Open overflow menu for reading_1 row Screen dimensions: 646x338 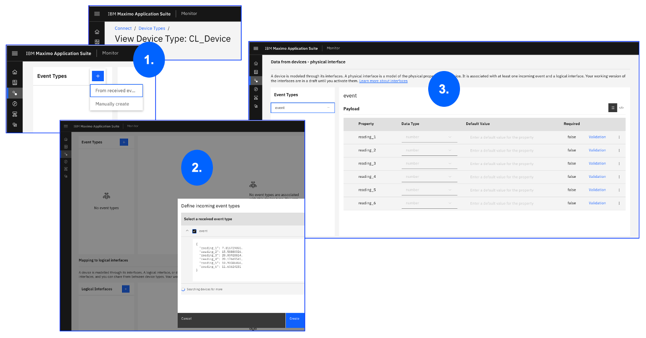point(619,137)
